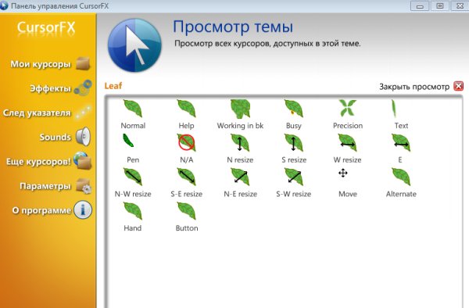Select the Button leaf cursor

tap(186, 211)
